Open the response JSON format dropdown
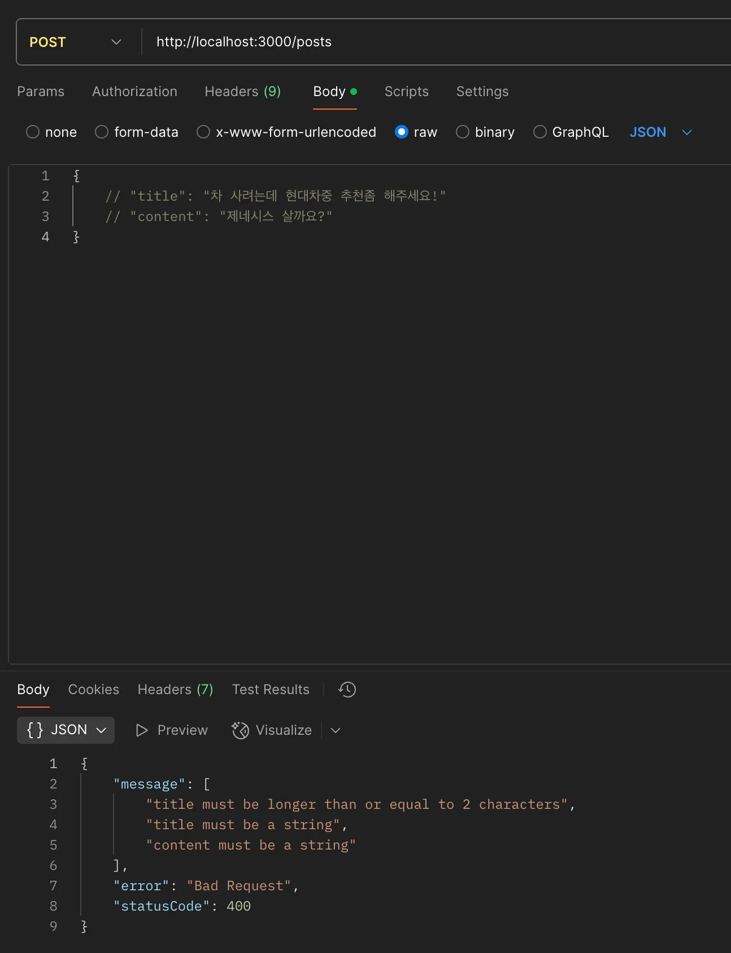 tap(66, 730)
